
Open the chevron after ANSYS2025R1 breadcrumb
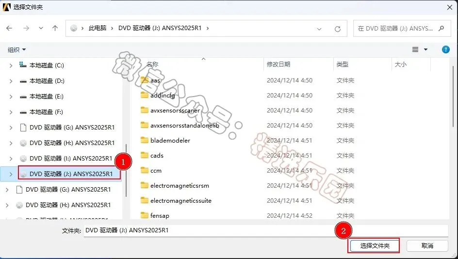[208, 28]
